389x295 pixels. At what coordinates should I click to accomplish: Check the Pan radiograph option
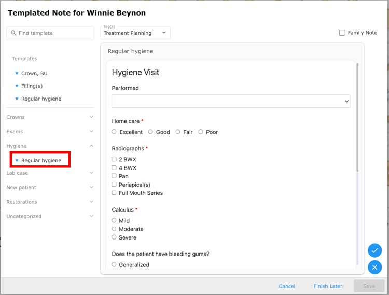click(114, 176)
